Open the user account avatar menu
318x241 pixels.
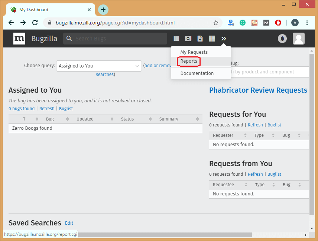tap(299, 39)
